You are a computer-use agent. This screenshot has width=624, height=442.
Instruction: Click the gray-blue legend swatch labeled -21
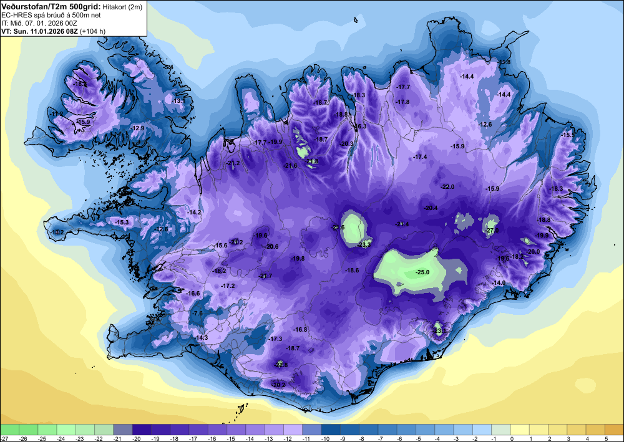[123, 430]
